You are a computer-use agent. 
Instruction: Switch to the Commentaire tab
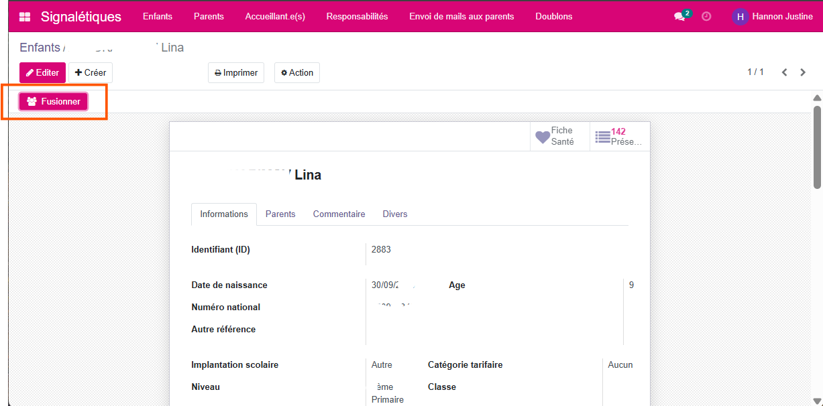[x=339, y=214]
